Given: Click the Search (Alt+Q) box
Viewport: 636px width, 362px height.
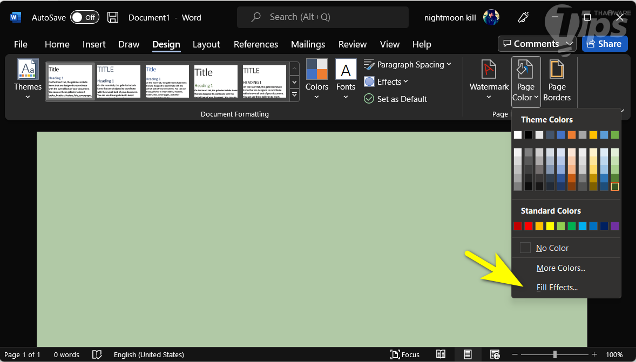Looking at the screenshot, I should click(x=322, y=17).
